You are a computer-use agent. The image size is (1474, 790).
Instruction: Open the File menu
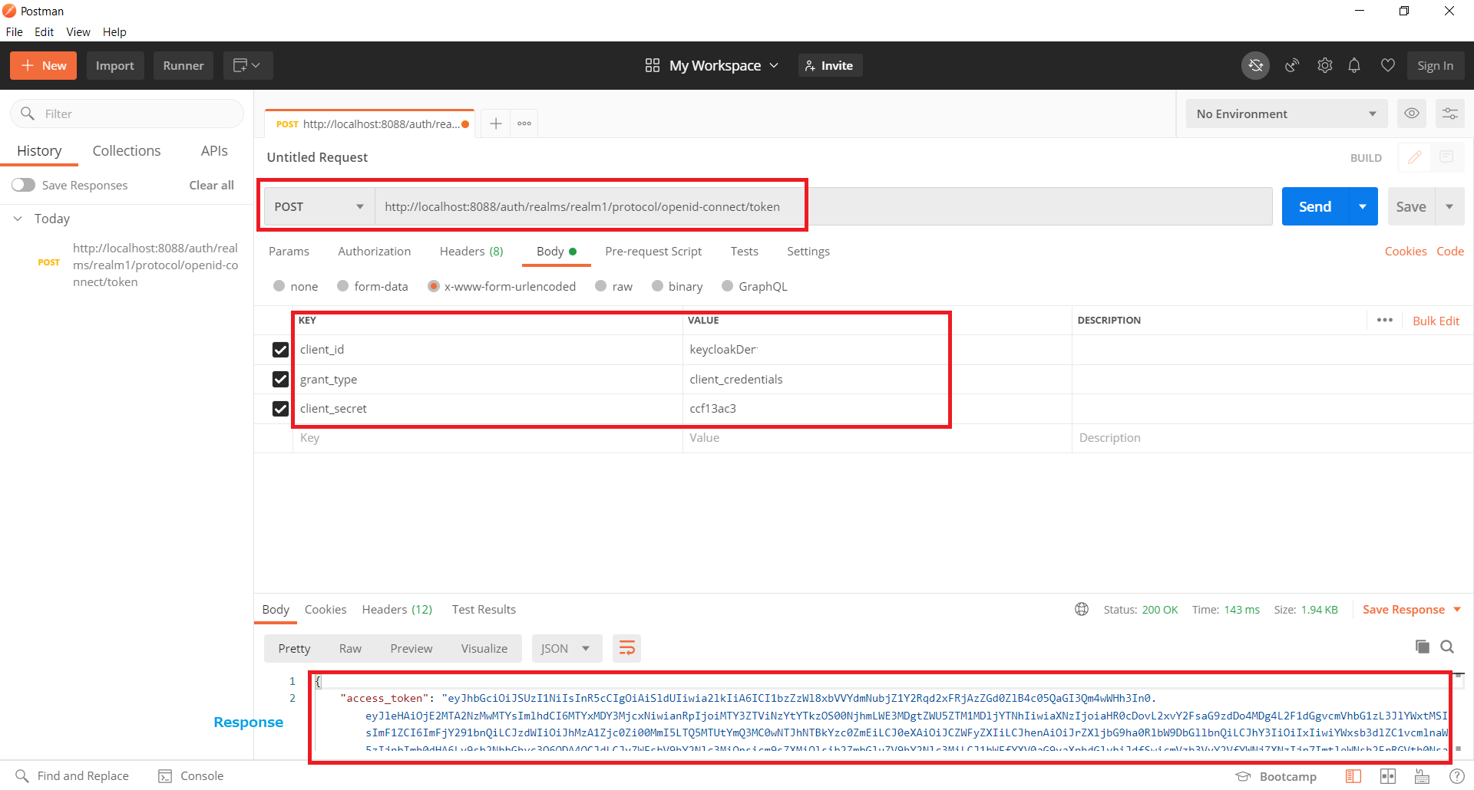14,32
